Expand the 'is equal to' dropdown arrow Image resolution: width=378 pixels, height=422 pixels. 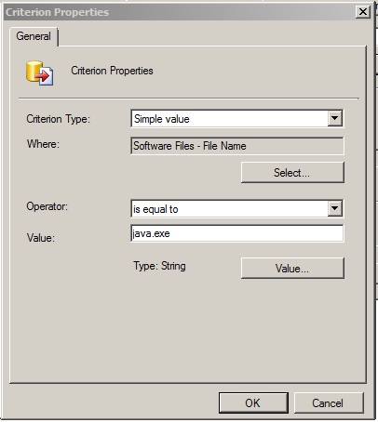pos(334,208)
